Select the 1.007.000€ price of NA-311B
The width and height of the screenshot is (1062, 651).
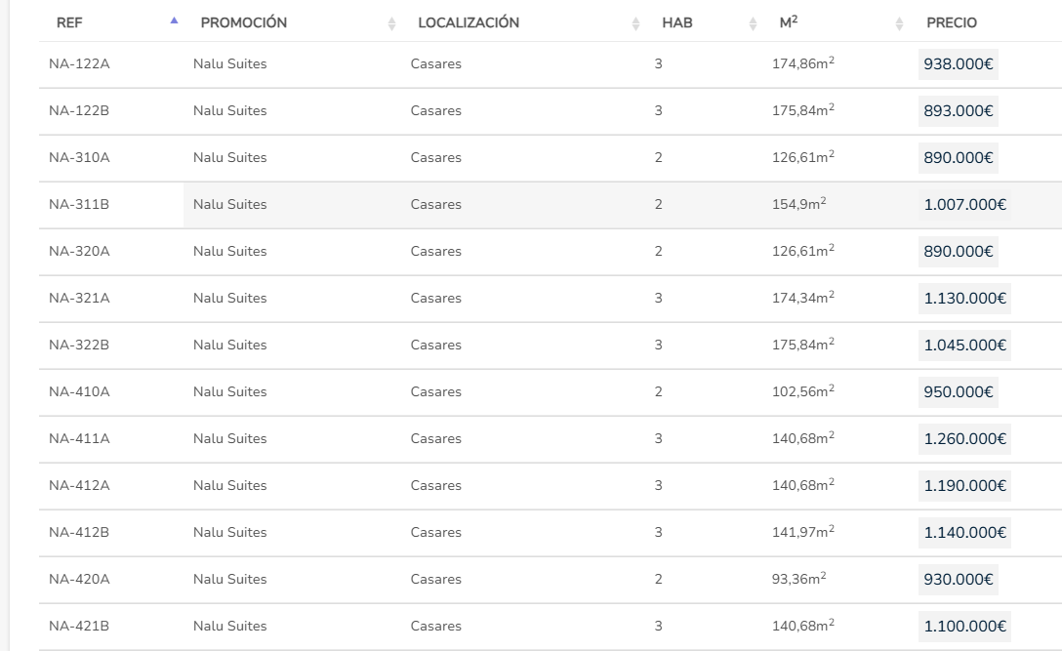click(965, 205)
